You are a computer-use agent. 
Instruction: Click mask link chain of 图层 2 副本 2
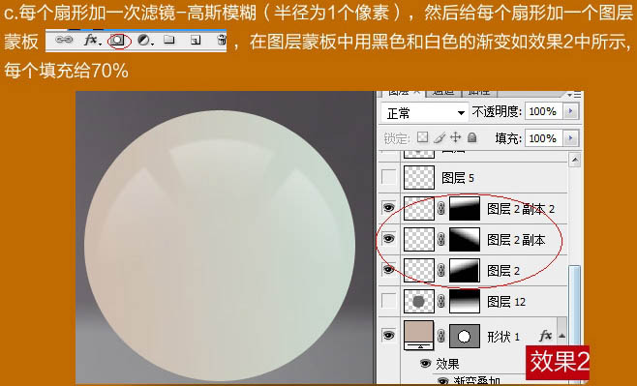point(441,209)
